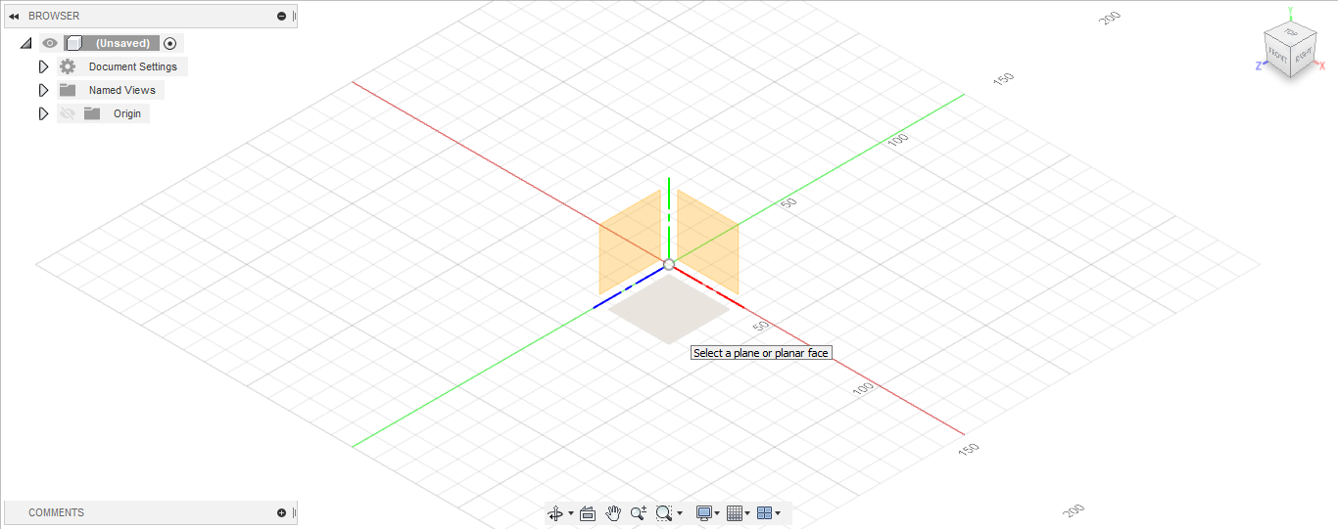The width and height of the screenshot is (1338, 529).
Task: Collapse the Browser panel with double-arrow icon
Action: (x=14, y=17)
